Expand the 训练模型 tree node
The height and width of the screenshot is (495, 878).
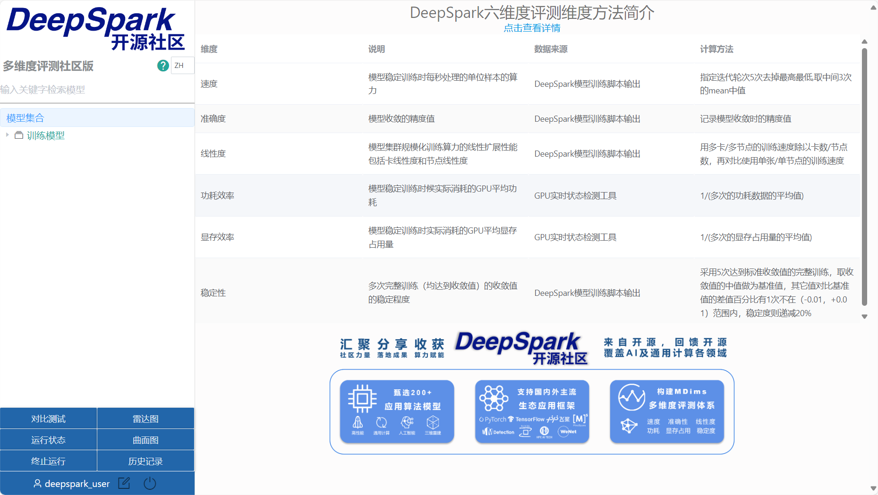(x=8, y=135)
